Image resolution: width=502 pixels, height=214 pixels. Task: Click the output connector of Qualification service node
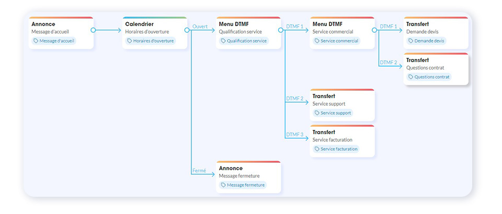pyautogui.click(x=281, y=30)
